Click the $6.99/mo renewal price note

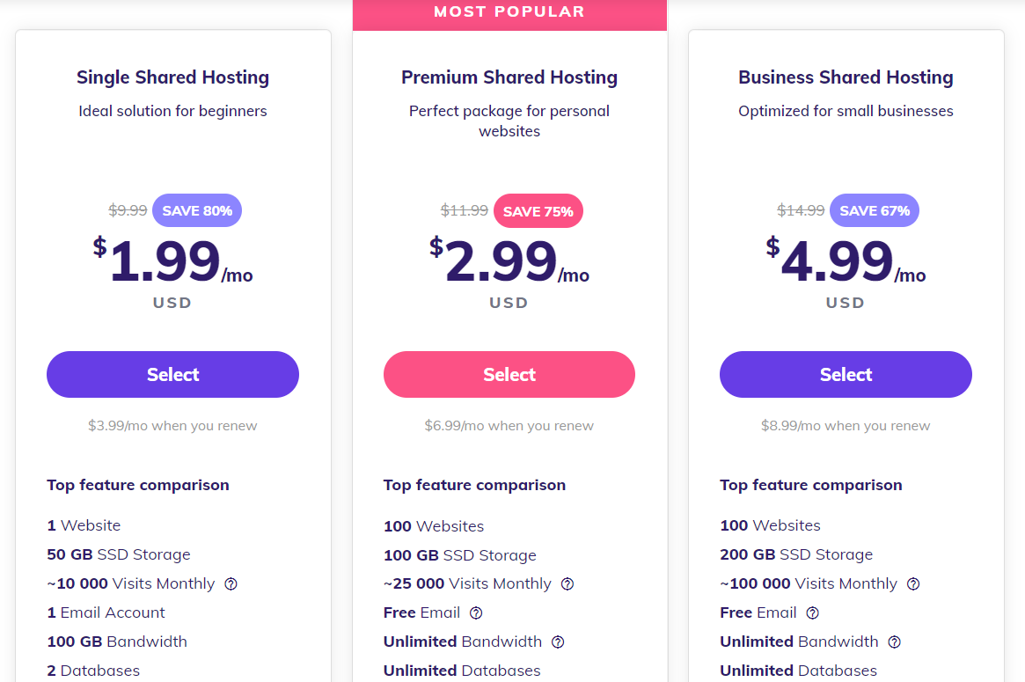coord(509,426)
